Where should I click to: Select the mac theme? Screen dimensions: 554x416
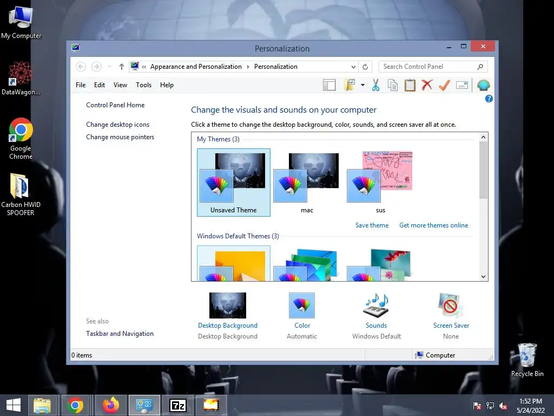tap(307, 183)
